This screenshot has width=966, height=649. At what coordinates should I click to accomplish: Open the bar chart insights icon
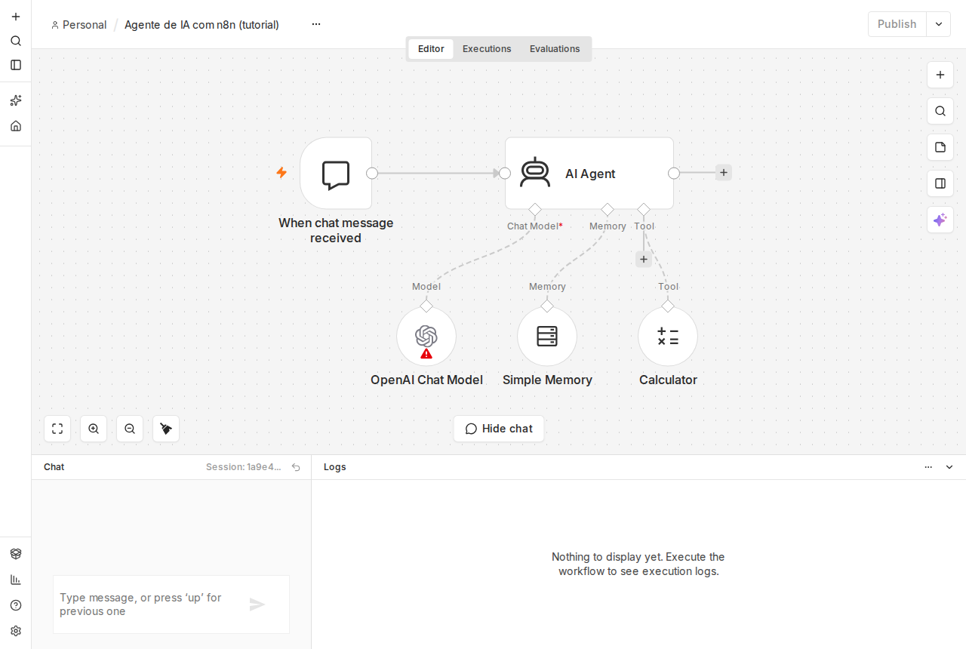(x=16, y=580)
